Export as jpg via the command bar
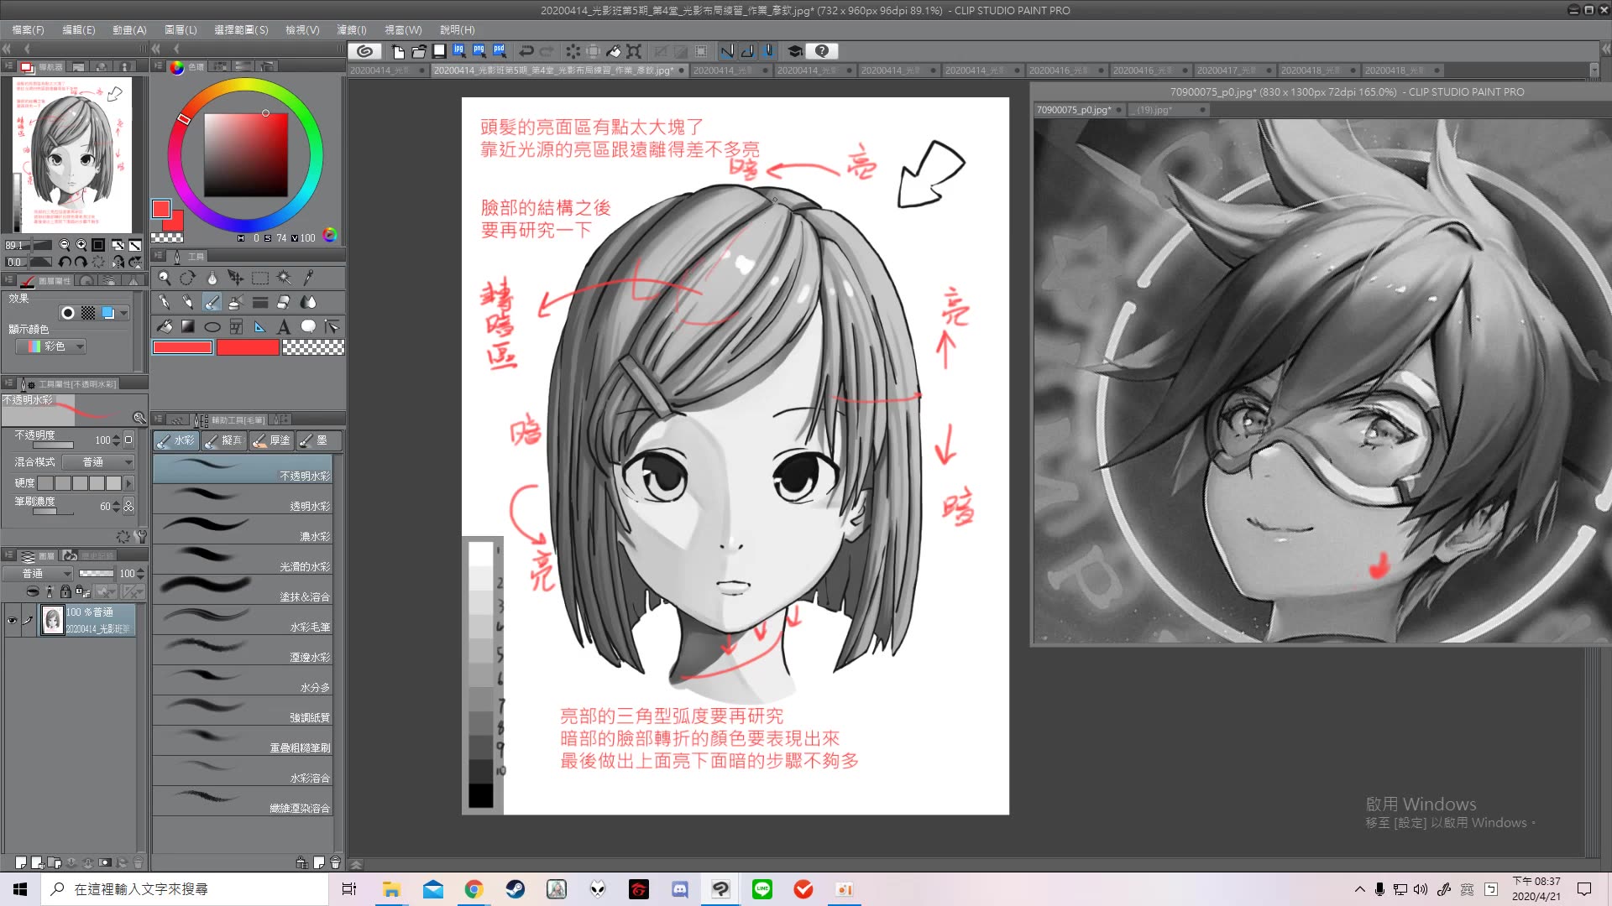This screenshot has width=1612, height=906. (x=459, y=51)
